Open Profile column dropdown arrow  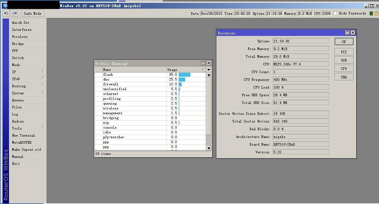pos(209,70)
